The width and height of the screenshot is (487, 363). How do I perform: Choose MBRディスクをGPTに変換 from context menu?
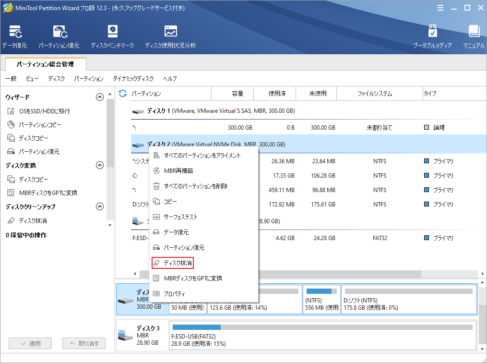pyautogui.click(x=204, y=278)
